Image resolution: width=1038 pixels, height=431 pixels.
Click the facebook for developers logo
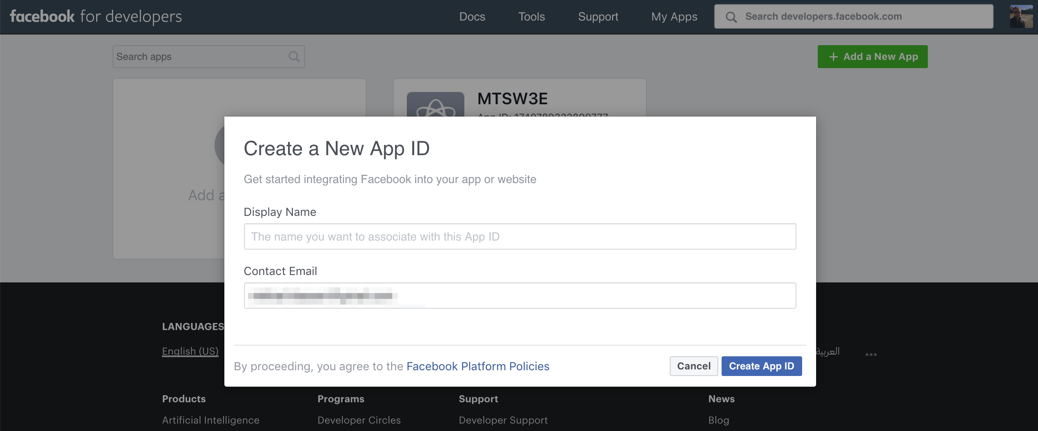coord(96,16)
